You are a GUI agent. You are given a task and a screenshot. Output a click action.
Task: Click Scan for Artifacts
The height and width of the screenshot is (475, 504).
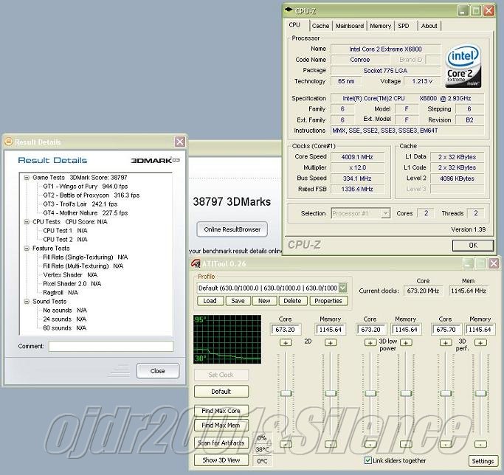coord(221,443)
